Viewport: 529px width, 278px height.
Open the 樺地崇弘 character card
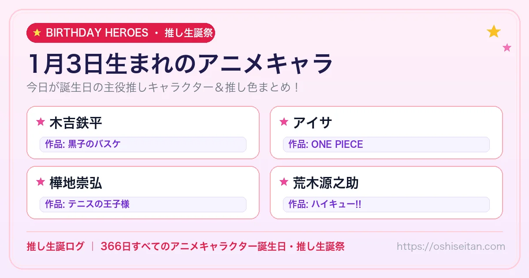tap(143, 192)
